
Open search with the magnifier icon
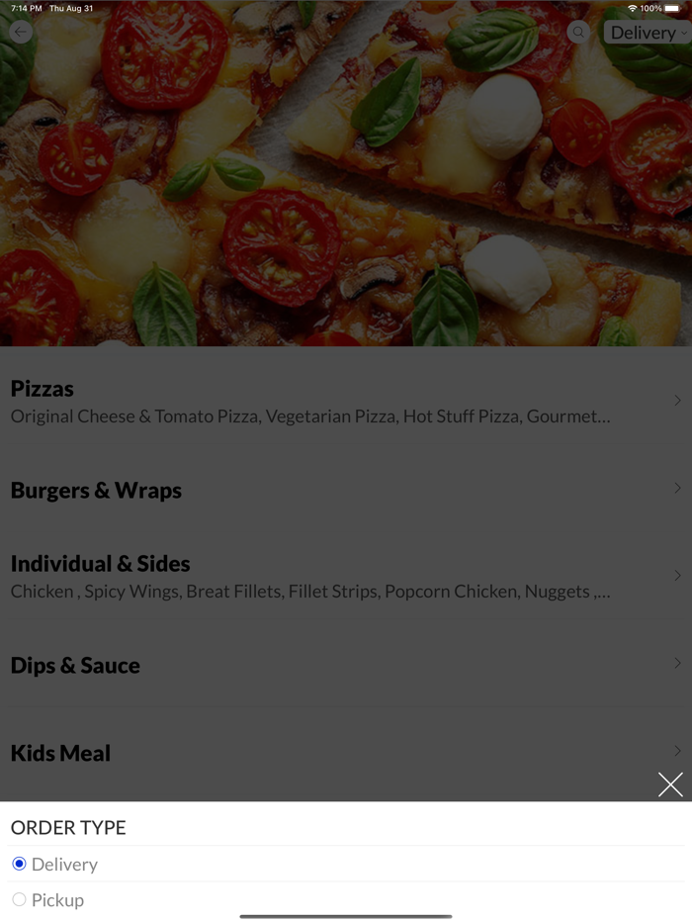tap(578, 32)
